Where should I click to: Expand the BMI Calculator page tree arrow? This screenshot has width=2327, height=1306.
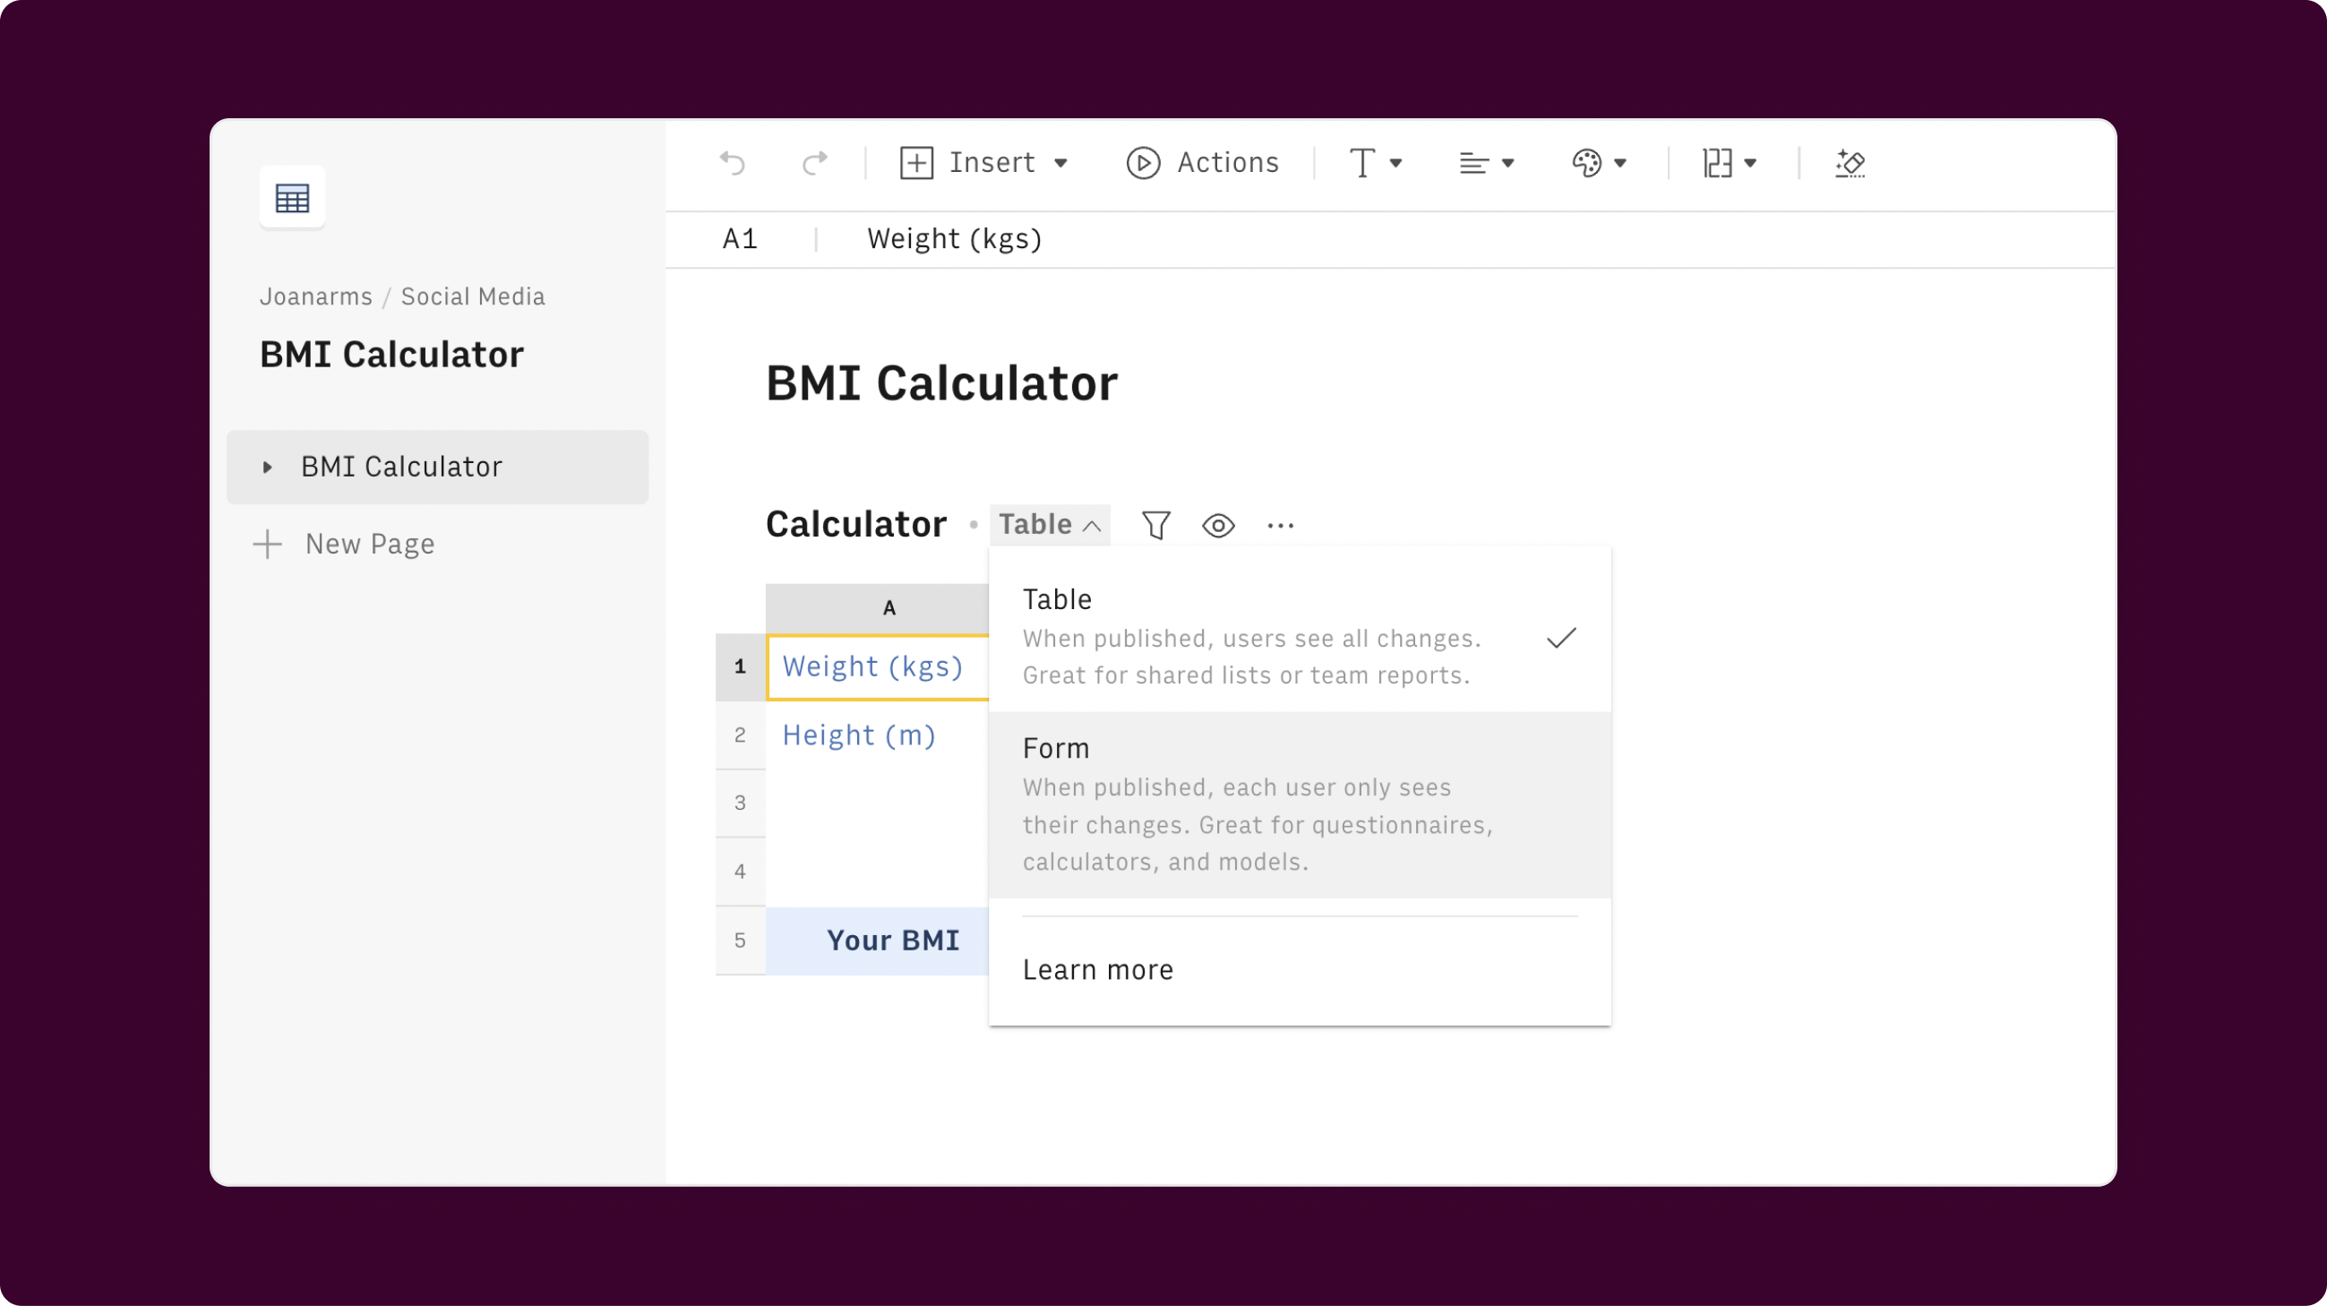coord(268,467)
